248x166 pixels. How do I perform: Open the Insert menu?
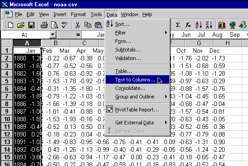[60, 14]
